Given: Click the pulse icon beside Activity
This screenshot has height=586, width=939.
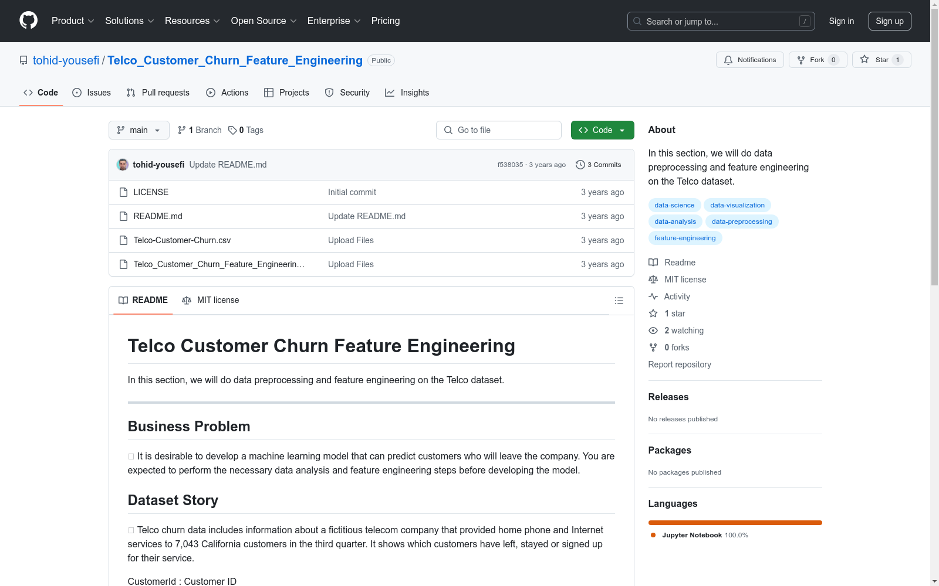Looking at the screenshot, I should click(653, 297).
